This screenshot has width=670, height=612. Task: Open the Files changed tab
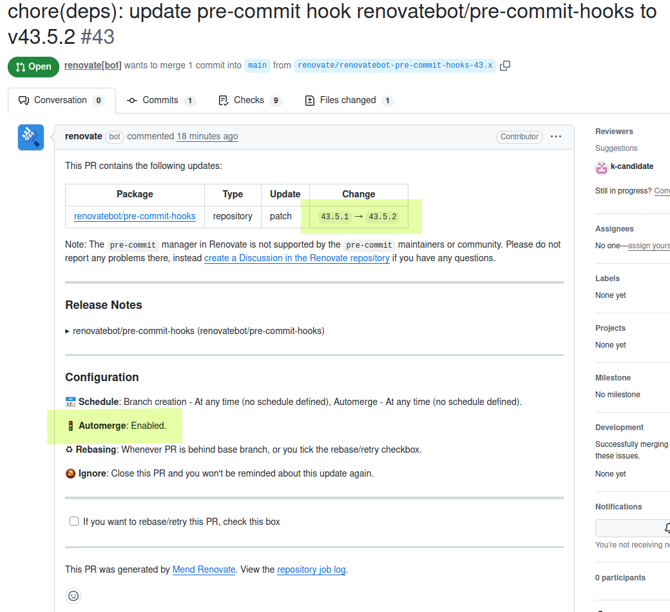tap(348, 100)
